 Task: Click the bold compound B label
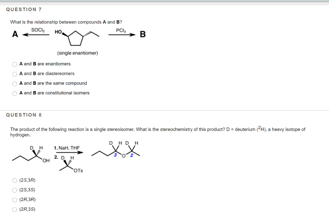(143, 34)
